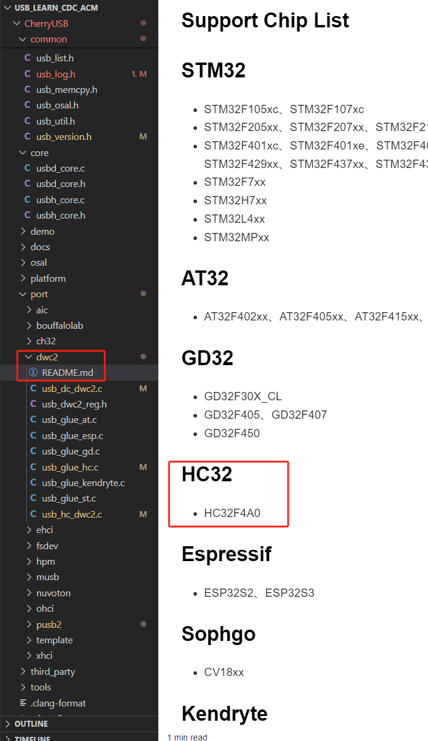Expand the third_party folder

pyautogui.click(x=23, y=672)
